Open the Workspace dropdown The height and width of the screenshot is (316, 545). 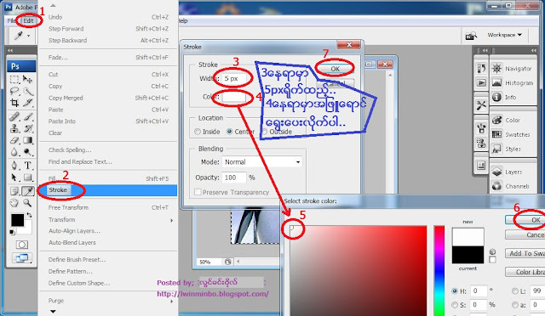click(504, 35)
